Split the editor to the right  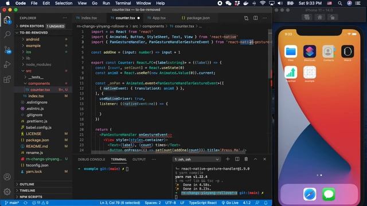256,18
